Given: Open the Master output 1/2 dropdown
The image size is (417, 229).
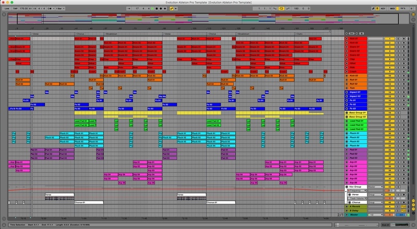Looking at the screenshot, I should point(375,215).
